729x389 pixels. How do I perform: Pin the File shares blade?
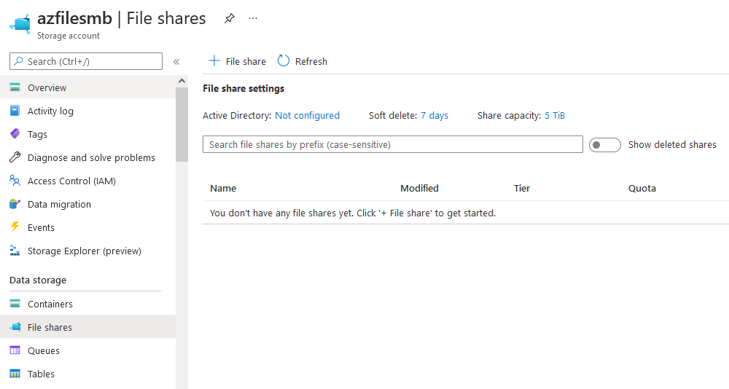[229, 19]
